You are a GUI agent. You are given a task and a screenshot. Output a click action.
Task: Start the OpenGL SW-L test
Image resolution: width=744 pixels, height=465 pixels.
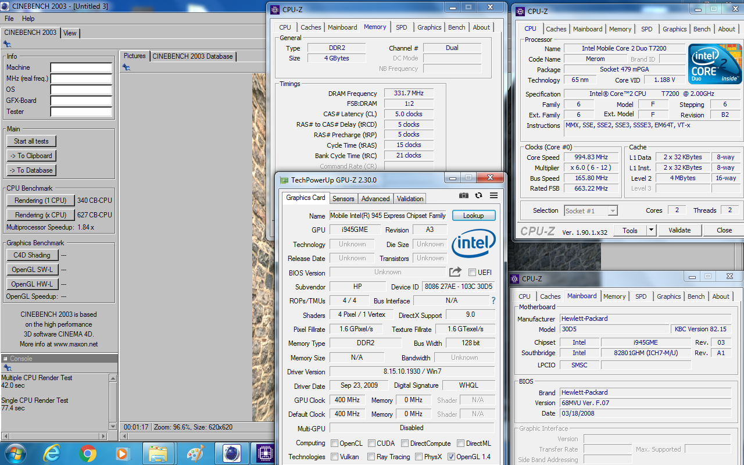point(32,270)
